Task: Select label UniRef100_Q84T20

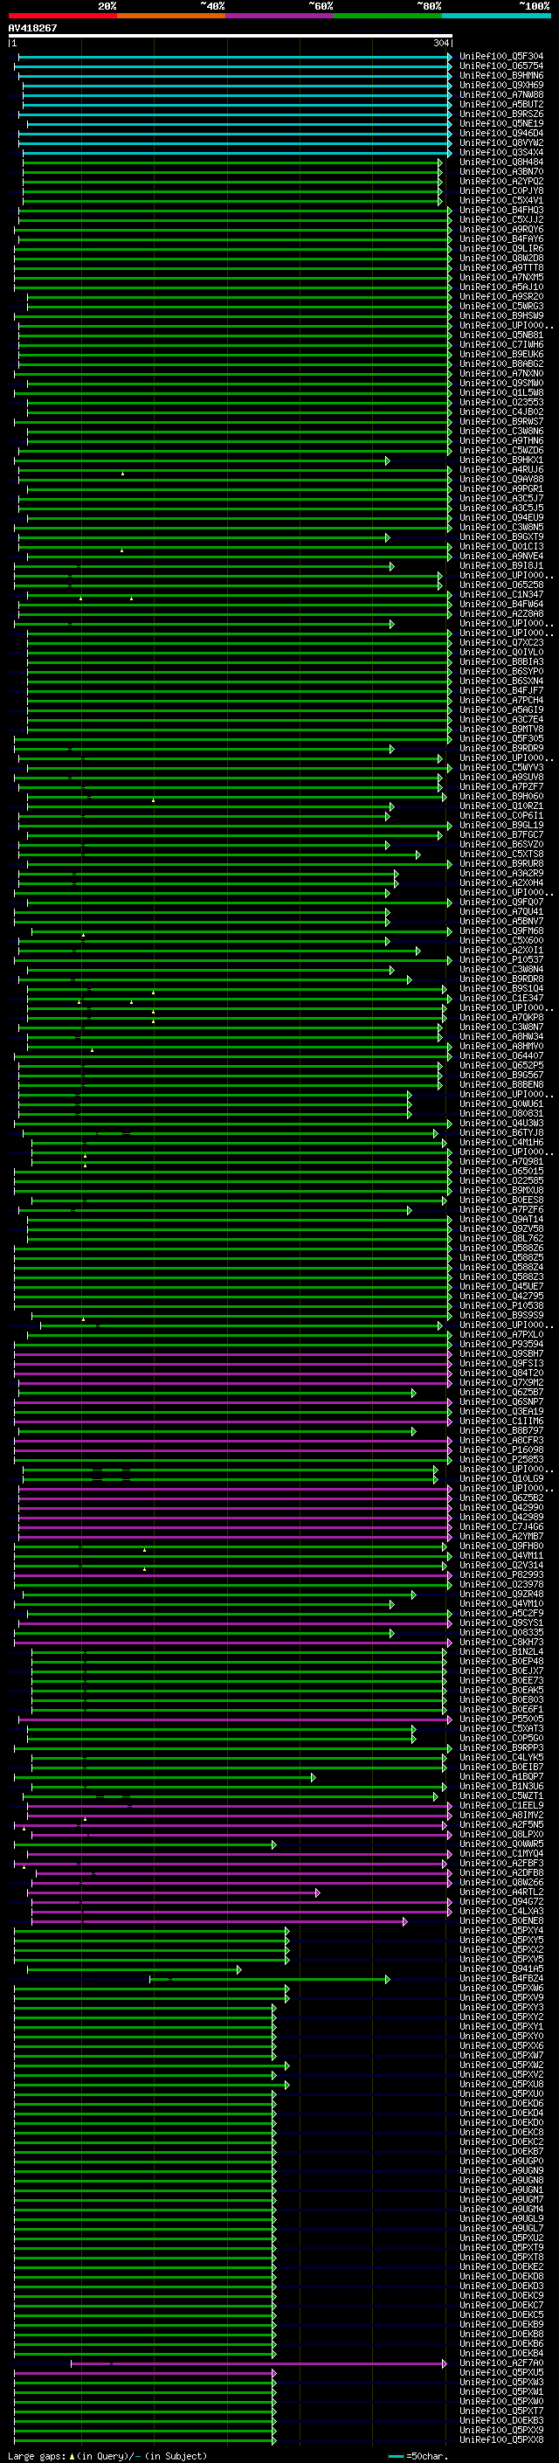Action: 501,1373
